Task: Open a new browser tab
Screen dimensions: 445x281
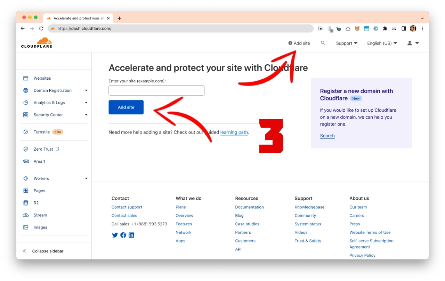Action: pos(119,18)
